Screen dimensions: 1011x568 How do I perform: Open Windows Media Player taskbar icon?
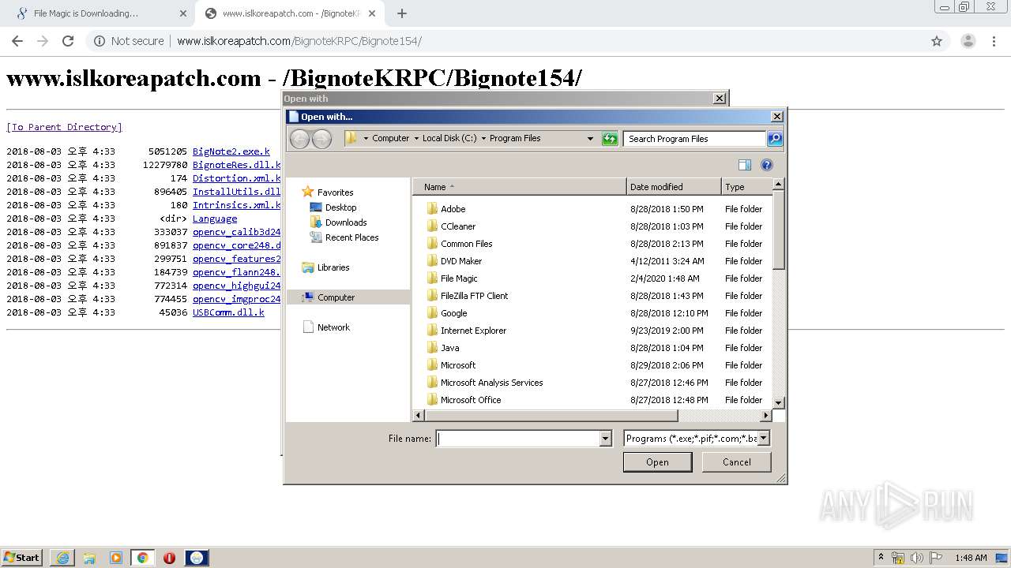point(116,558)
